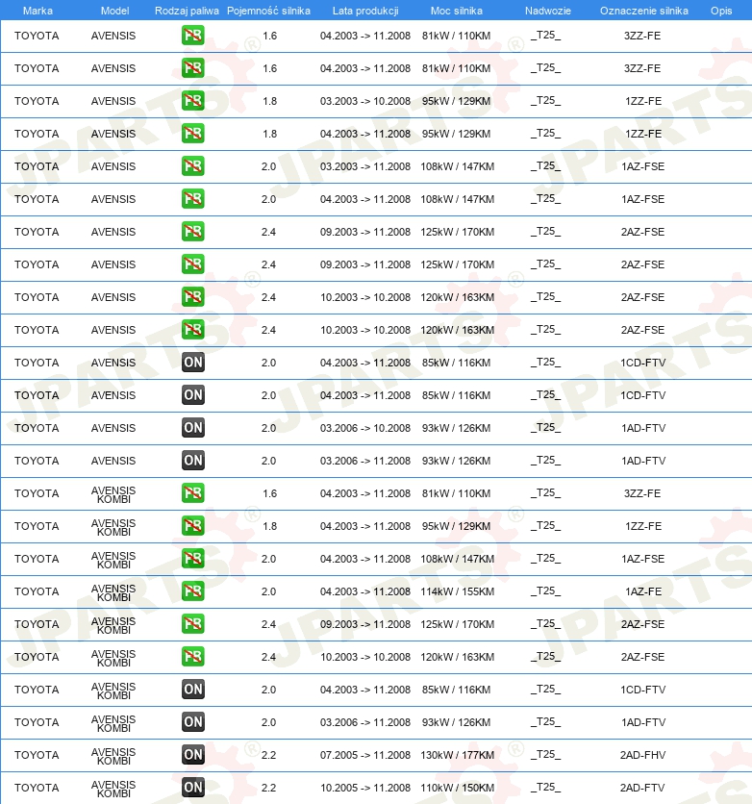Select _T25_ body code in 1AZ-FE row
Screen dimensions: 752x804
545,591
